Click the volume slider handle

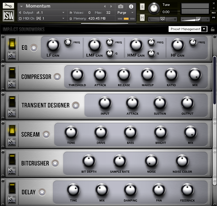point(198,19)
